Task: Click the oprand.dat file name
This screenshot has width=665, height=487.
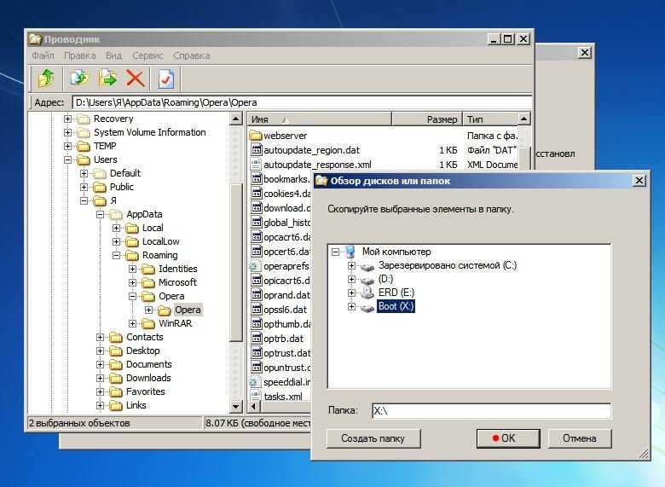Action: 286,294
